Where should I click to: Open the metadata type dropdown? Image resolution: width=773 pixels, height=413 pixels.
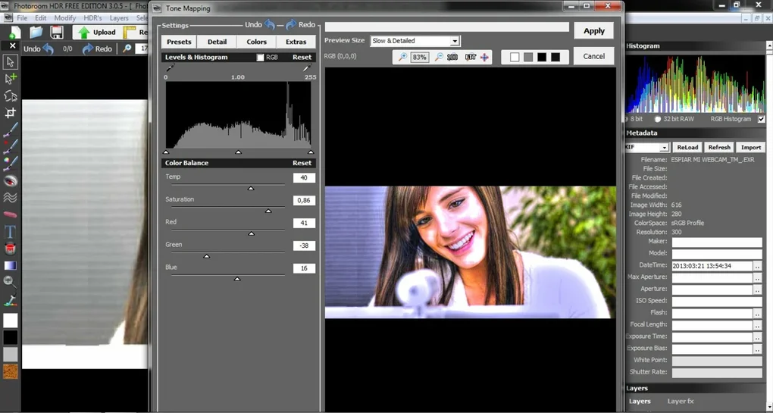tap(664, 148)
